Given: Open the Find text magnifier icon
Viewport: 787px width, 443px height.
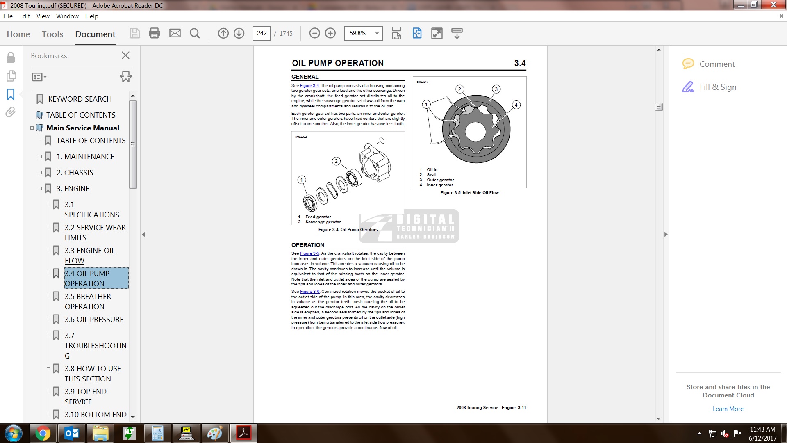Looking at the screenshot, I should click(195, 33).
